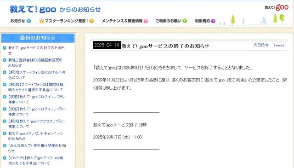Open sidebar link 教えて! gooサービスの終了のお知らせ
The height and width of the screenshot is (168, 294).
pos(36,50)
